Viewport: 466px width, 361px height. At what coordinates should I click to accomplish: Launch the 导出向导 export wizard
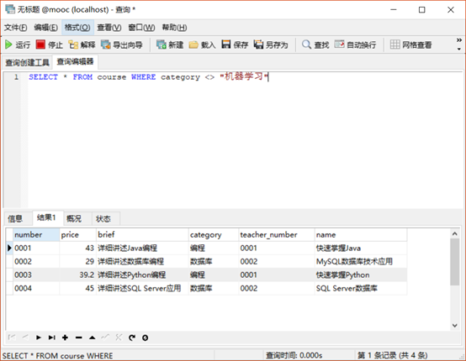click(x=122, y=44)
